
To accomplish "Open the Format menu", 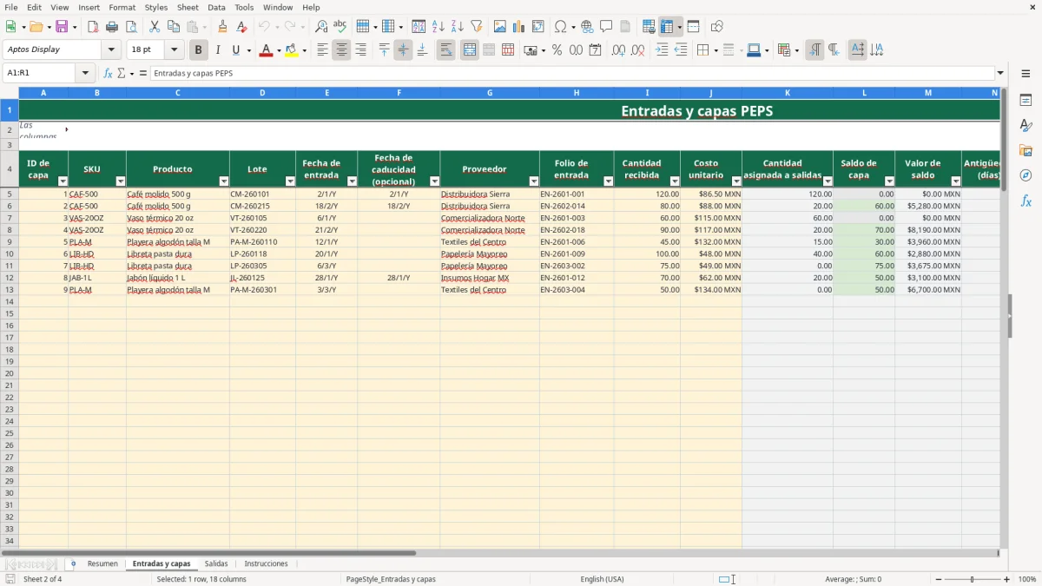I will tap(122, 7).
